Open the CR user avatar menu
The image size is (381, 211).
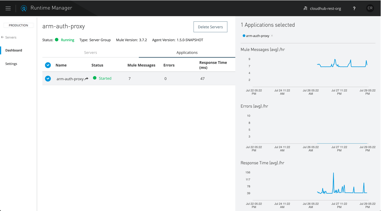coord(370,8)
